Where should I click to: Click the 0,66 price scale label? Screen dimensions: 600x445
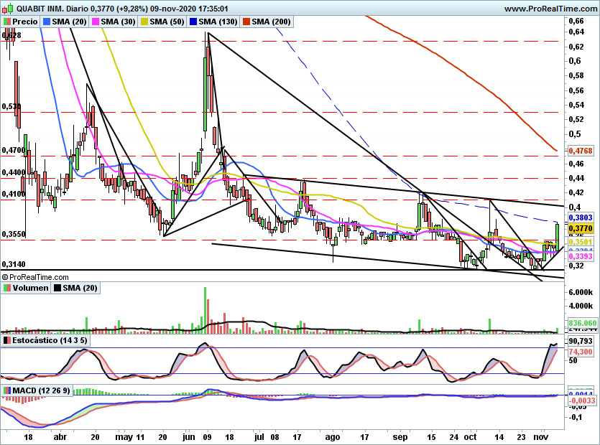click(577, 21)
